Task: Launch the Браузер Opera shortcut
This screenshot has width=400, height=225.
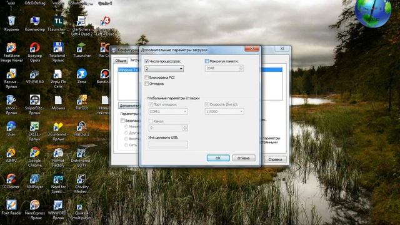Action: click(35, 52)
